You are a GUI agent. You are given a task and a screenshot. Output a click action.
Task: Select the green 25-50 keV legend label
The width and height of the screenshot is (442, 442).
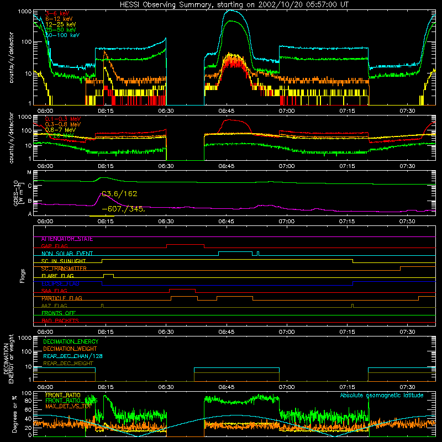61,30
